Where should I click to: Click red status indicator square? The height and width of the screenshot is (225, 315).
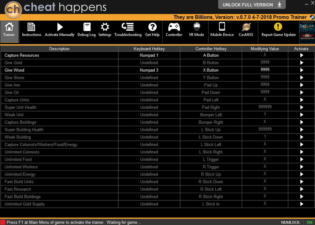[3, 222]
